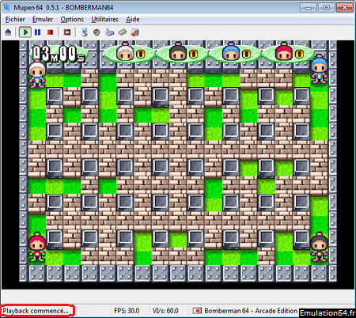Screen dimensions: 356x318
Task: Open the Options menu
Action: click(x=72, y=19)
